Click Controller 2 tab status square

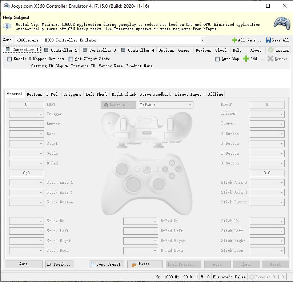[x=46, y=50]
